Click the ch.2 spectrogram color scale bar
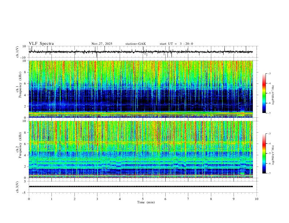The image size is (289, 223). [x=264, y=153]
